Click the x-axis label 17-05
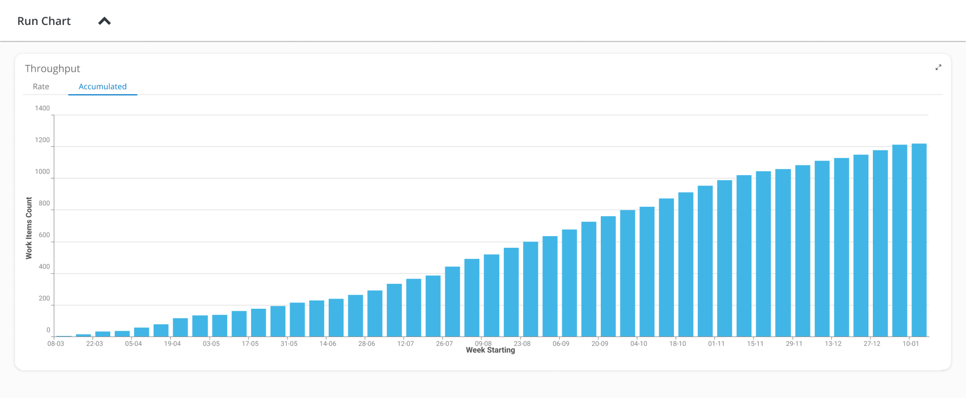 pyautogui.click(x=250, y=344)
